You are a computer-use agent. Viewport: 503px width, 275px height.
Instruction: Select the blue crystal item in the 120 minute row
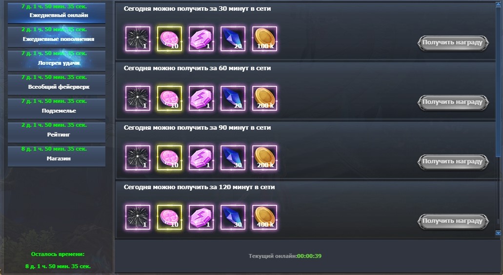(x=233, y=217)
